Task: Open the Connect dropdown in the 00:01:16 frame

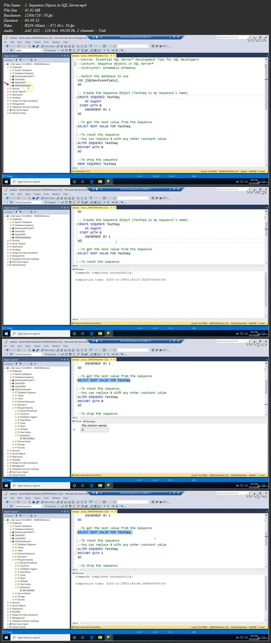Action: coord(9,60)
